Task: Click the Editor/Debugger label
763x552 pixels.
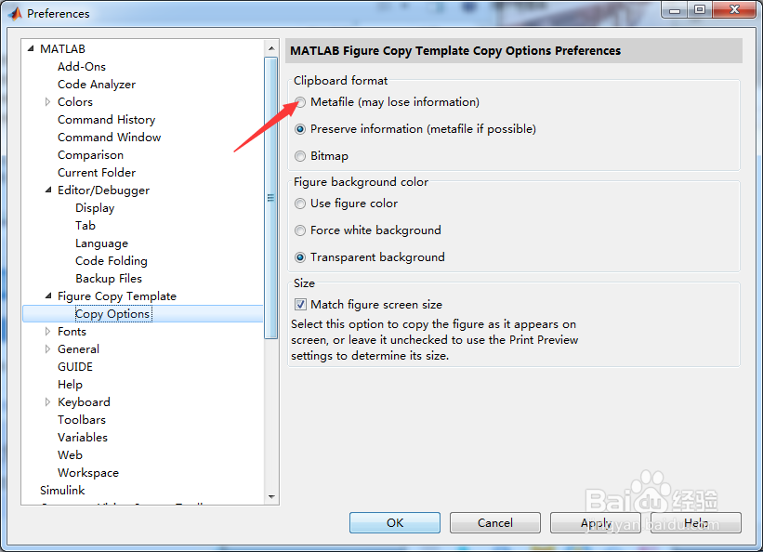Action: (x=103, y=191)
